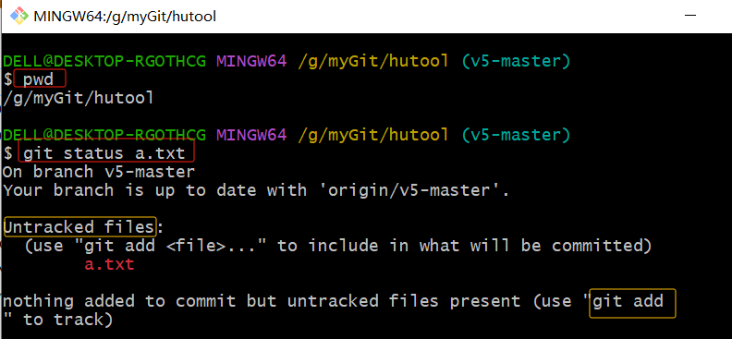Click the first yellow /g/myGit/hutool path
Image resolution: width=732 pixels, height=339 pixels.
(x=373, y=61)
